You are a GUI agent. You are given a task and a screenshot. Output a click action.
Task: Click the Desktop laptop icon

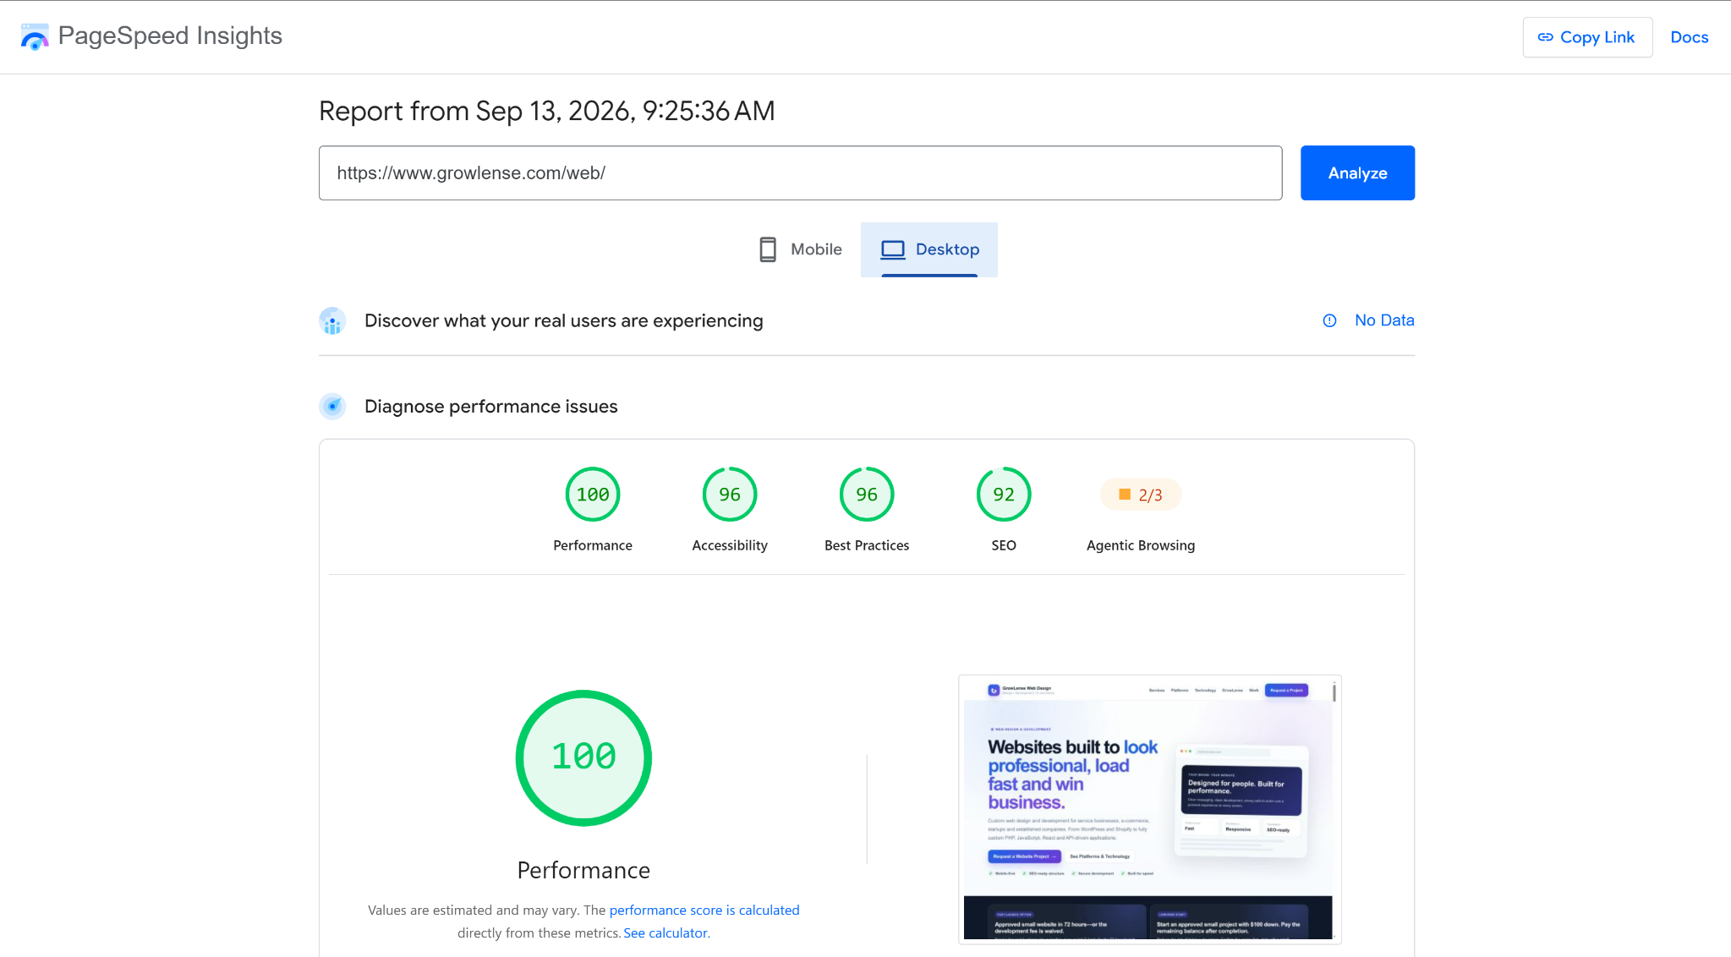[x=893, y=249]
